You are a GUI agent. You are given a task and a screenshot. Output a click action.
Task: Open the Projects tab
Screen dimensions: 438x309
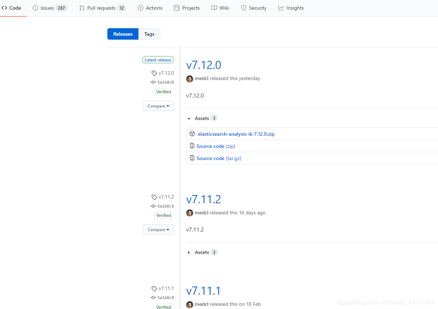(187, 8)
